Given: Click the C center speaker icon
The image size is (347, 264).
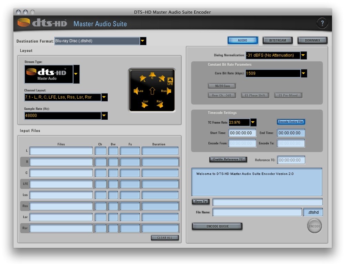Looking at the screenshot, I should (x=152, y=75).
